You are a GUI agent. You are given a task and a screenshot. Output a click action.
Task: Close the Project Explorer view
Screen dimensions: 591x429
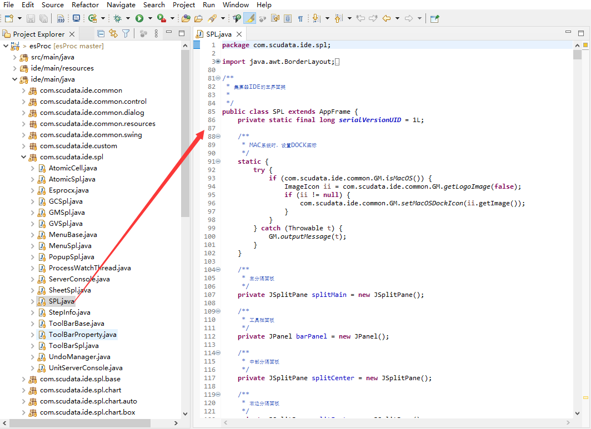[x=72, y=34]
